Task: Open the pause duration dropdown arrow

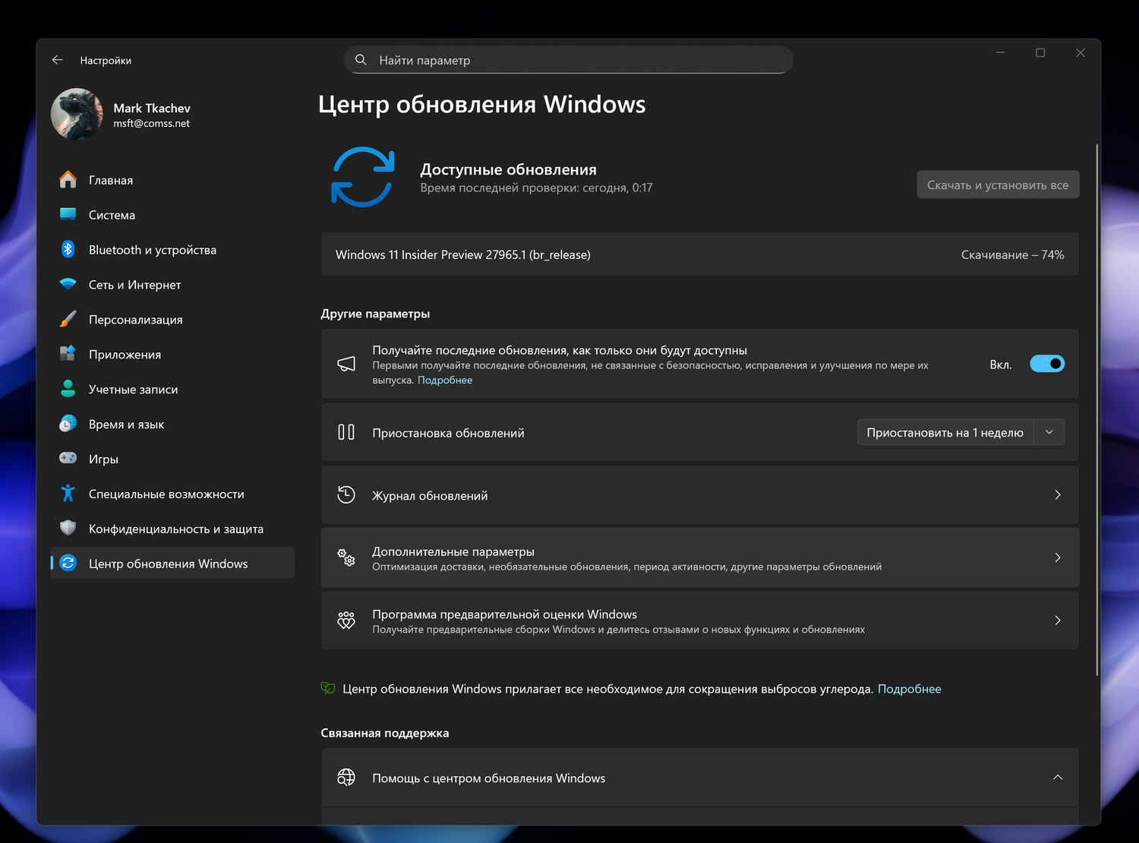Action: (x=1049, y=431)
